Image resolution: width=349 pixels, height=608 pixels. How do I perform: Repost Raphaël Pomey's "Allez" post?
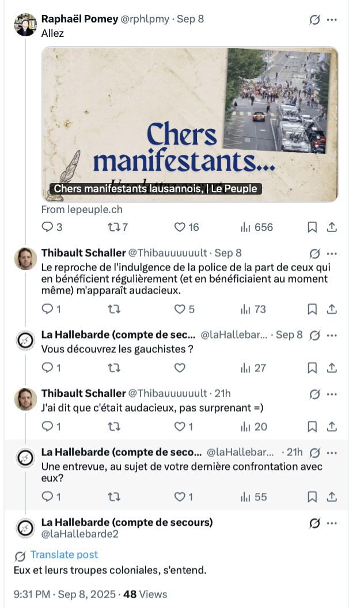click(x=114, y=227)
